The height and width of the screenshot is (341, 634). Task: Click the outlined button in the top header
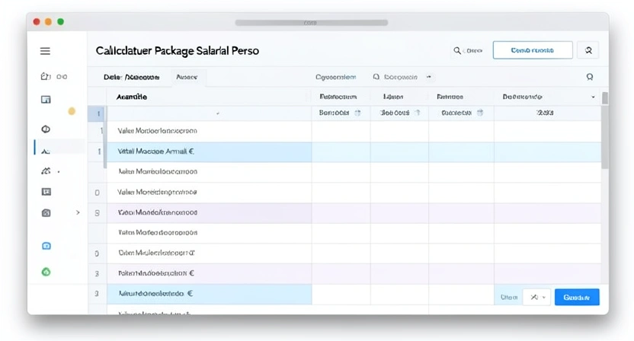[x=533, y=50]
